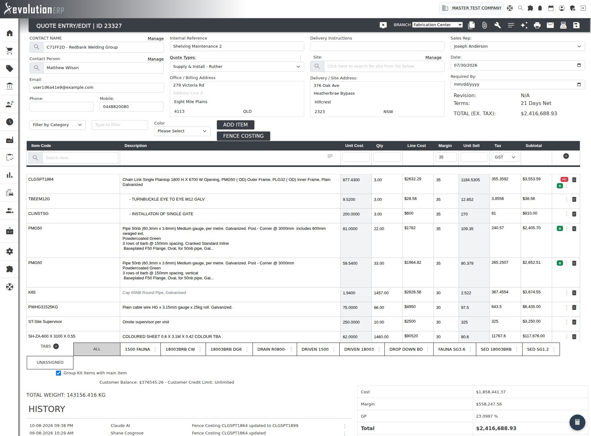The height and width of the screenshot is (436, 591).
Task: Click the plus icon to add line item
Action: [566, 156]
